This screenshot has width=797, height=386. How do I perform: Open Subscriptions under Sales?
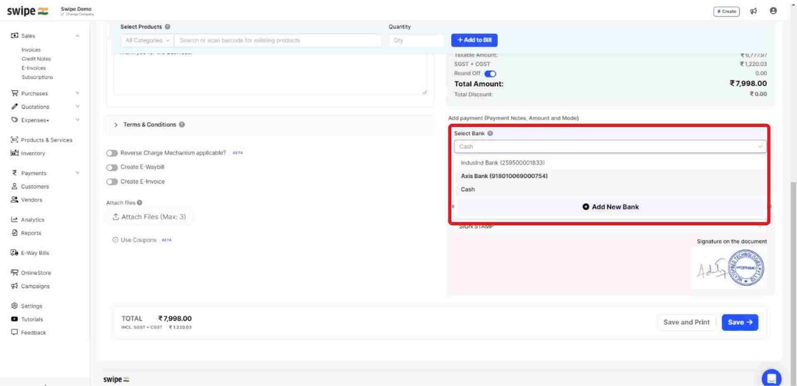(x=37, y=77)
